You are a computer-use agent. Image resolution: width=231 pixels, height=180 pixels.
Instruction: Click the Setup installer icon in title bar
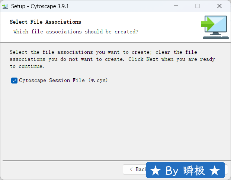(5, 6)
